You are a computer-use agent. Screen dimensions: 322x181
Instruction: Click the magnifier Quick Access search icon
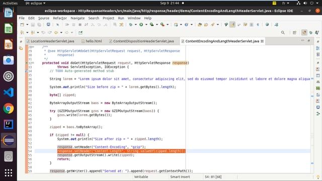tap(283, 32)
